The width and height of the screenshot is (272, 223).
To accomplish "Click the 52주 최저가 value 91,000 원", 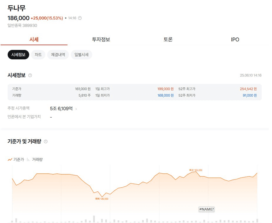I will click(x=250, y=95).
